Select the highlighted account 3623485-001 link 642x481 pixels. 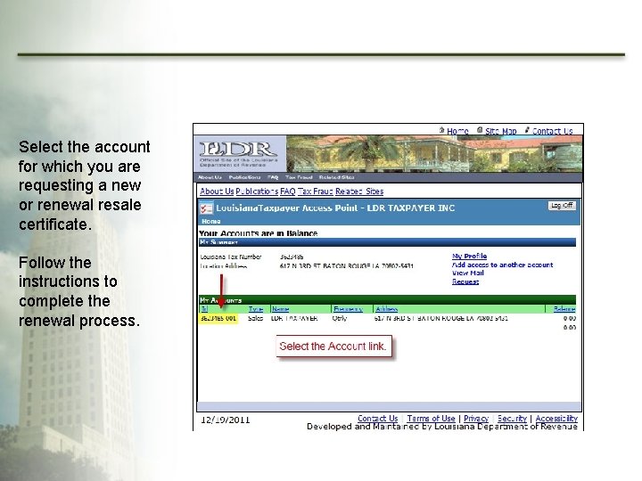tap(218, 318)
